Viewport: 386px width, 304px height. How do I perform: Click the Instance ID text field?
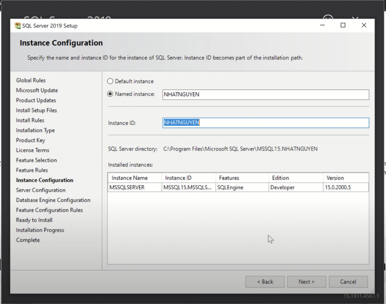click(x=266, y=123)
